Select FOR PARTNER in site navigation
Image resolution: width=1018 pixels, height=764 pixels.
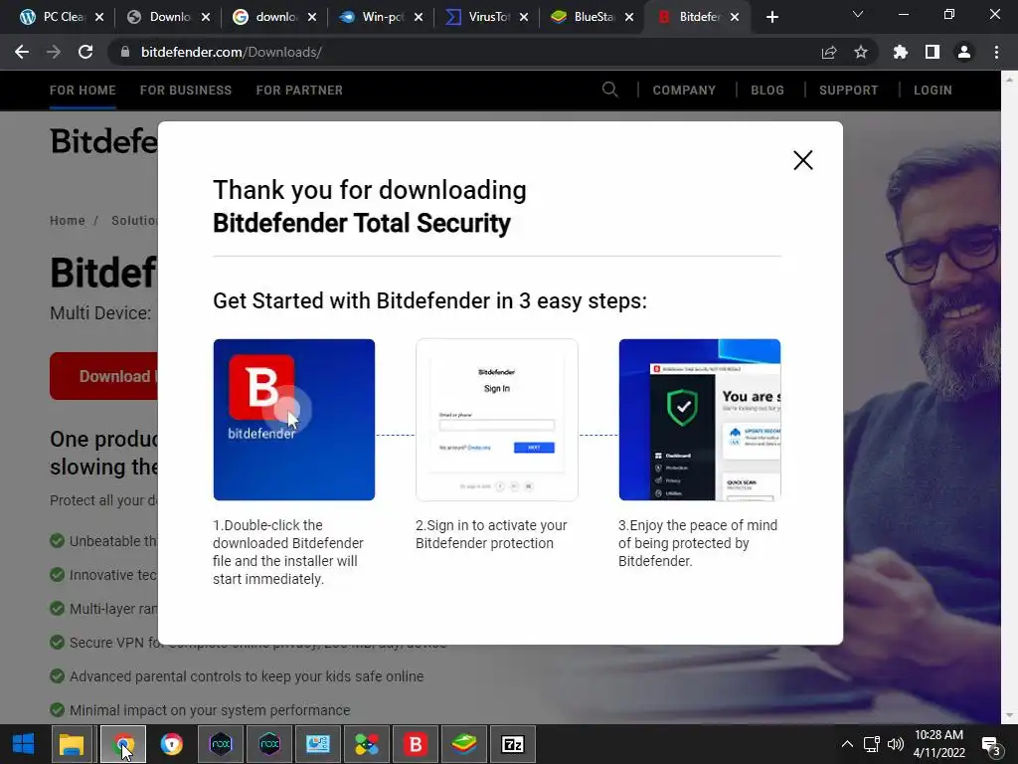pos(299,91)
